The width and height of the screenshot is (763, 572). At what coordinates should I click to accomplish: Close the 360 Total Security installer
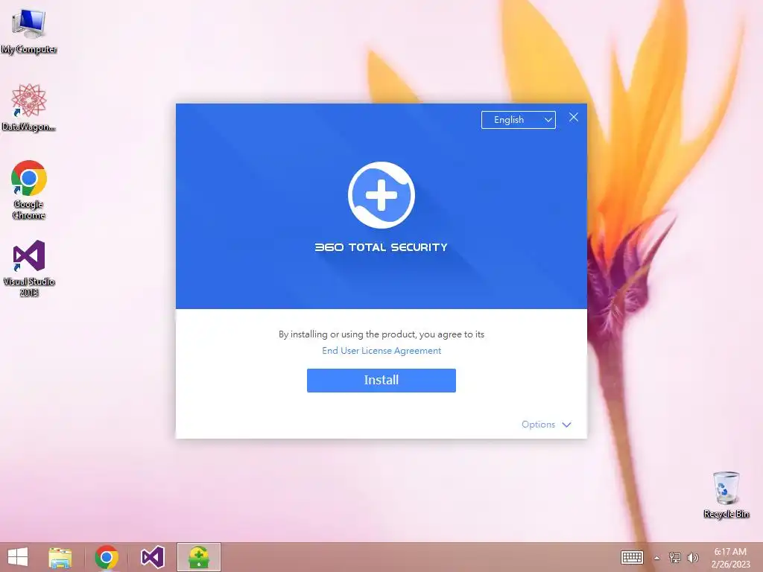574,117
